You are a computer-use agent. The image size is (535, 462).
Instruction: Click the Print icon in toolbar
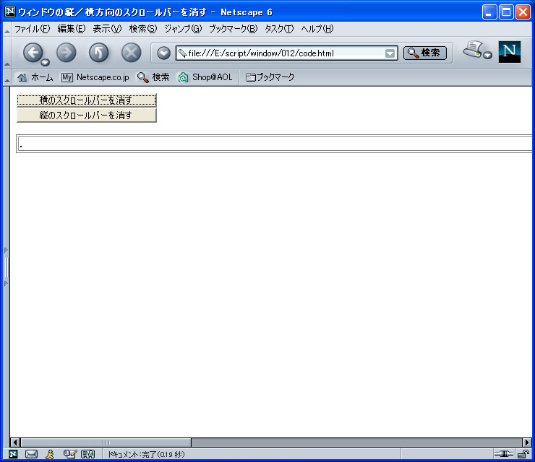474,50
